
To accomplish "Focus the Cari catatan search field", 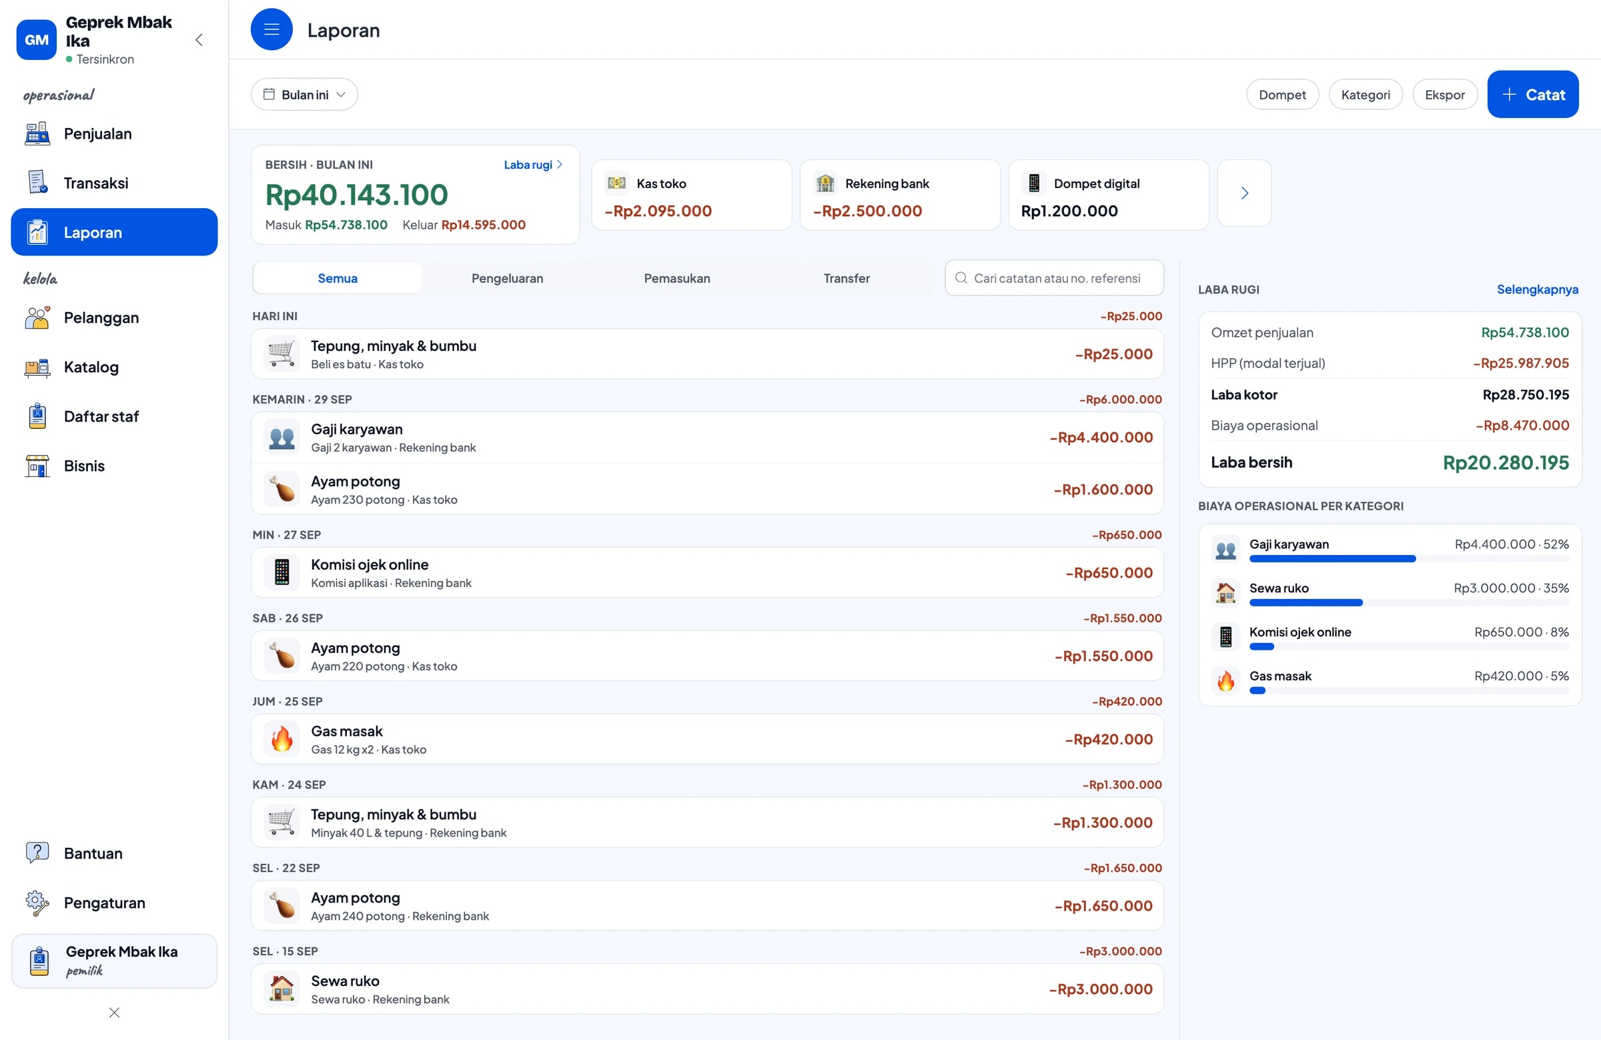I will click(x=1053, y=278).
